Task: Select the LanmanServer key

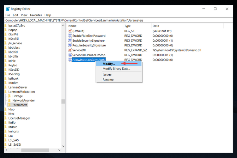Action: coord(18,87)
